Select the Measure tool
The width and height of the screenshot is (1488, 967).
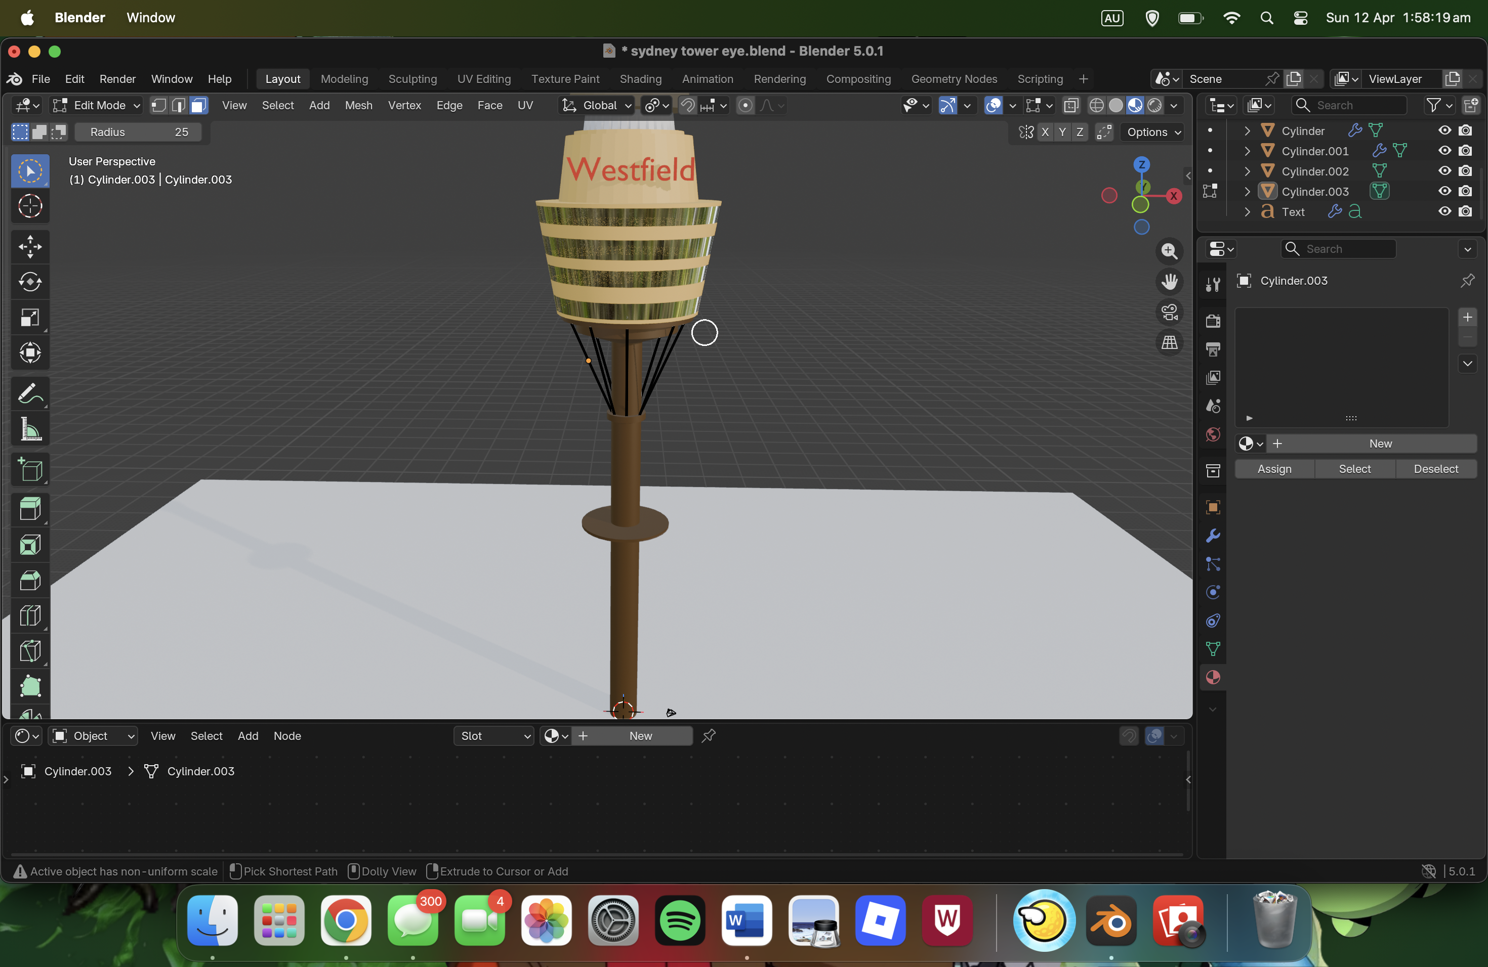(x=30, y=430)
